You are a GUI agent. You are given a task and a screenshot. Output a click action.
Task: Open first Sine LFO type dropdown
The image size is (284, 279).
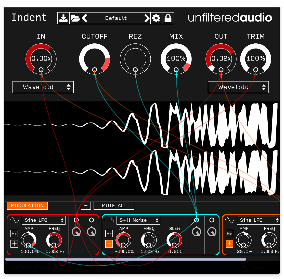click(44, 220)
